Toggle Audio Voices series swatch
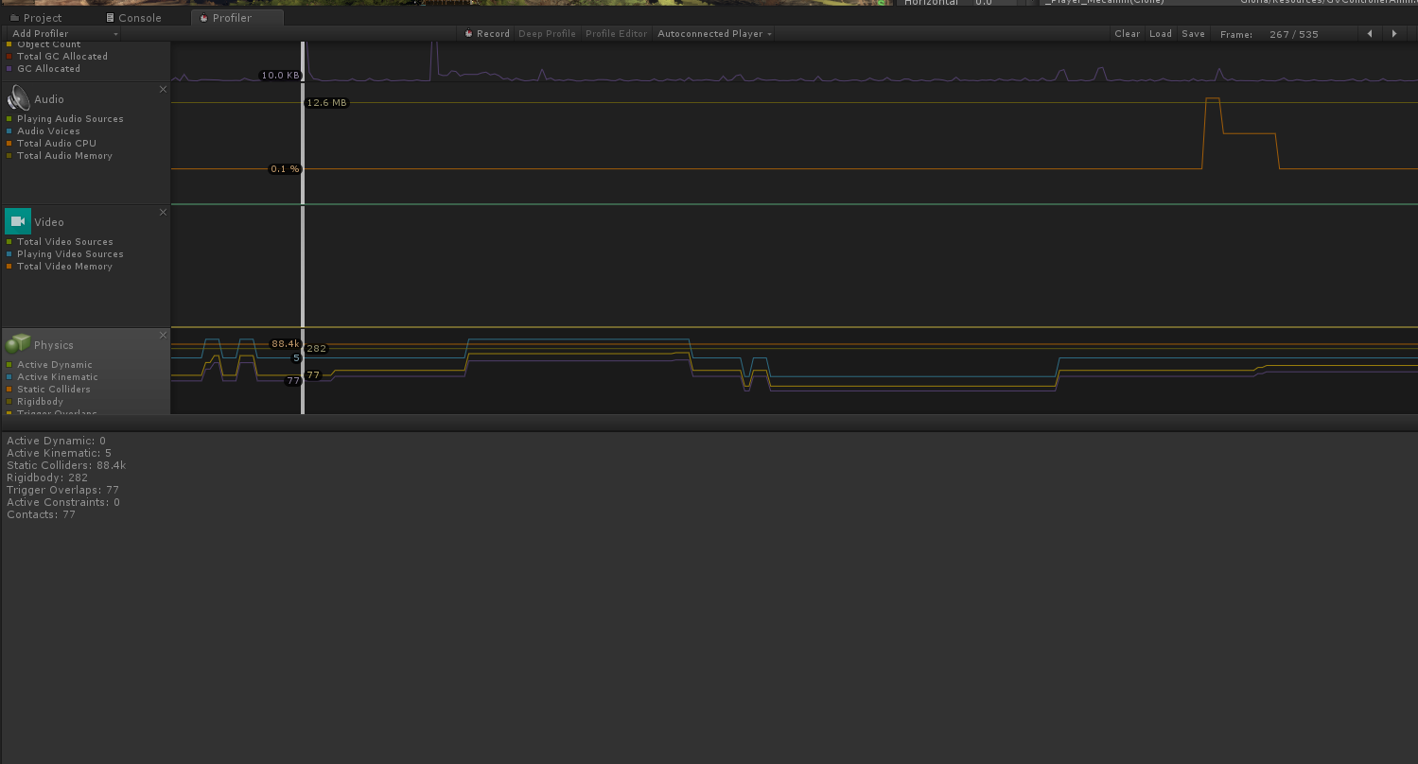The width and height of the screenshot is (1418, 764). point(9,131)
